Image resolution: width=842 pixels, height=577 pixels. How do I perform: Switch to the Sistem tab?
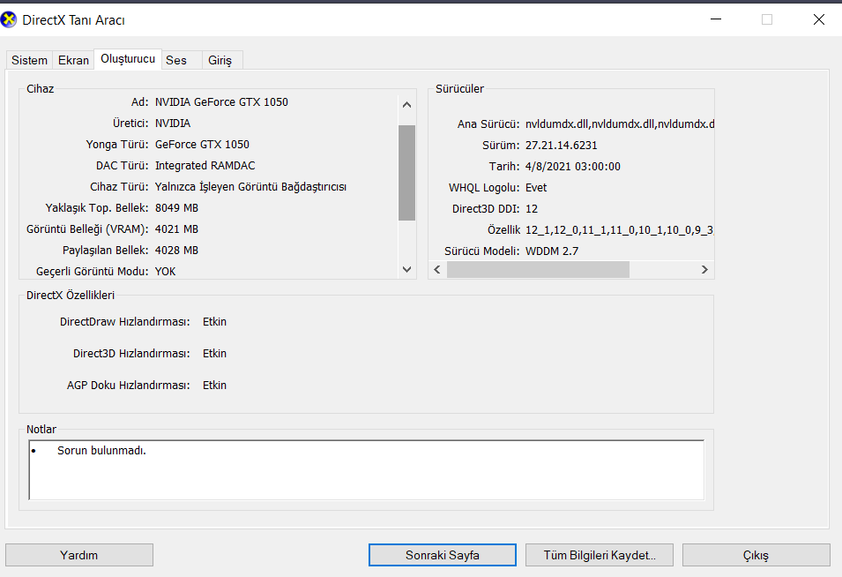tap(29, 60)
